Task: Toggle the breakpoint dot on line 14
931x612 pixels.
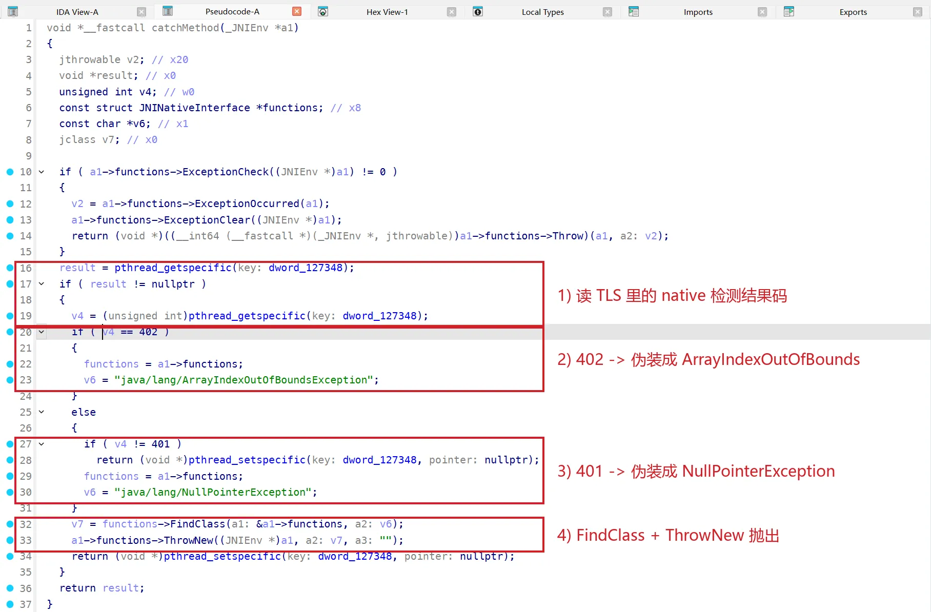Action: 10,236
